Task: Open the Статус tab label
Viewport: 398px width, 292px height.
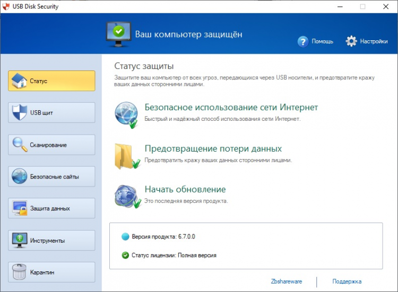Action: tap(39, 81)
